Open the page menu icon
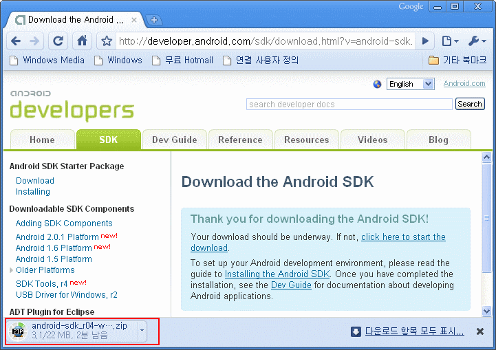 coord(450,41)
